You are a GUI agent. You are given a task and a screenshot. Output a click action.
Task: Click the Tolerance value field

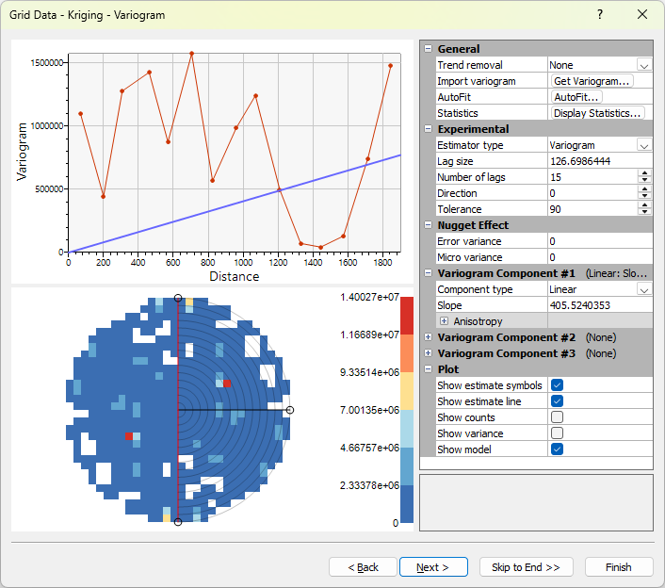point(592,209)
